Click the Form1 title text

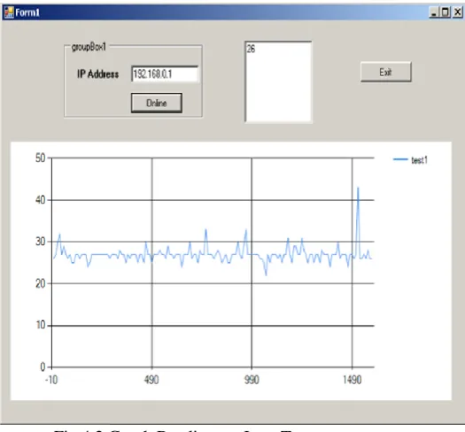tap(27, 12)
